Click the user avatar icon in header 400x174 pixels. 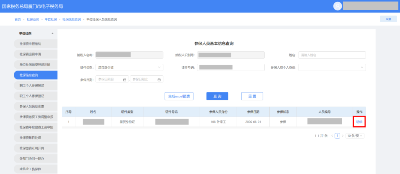pos(337,6)
